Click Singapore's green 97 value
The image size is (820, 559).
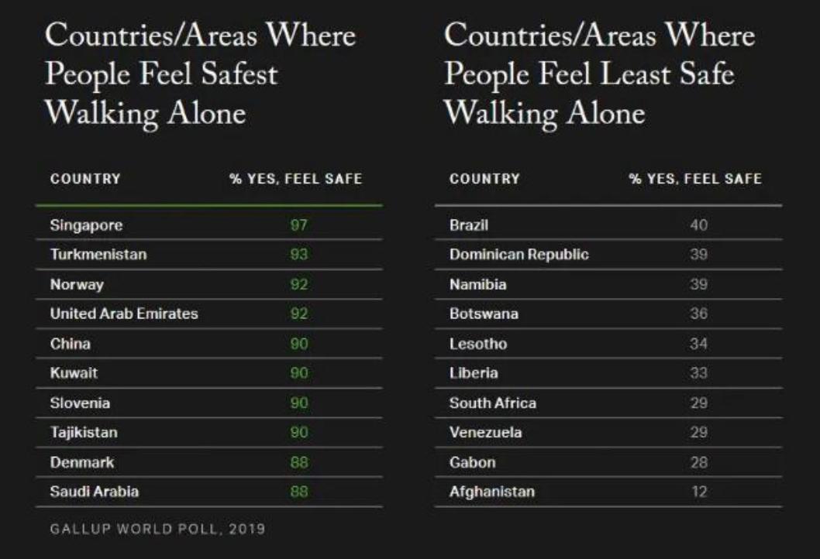point(298,225)
